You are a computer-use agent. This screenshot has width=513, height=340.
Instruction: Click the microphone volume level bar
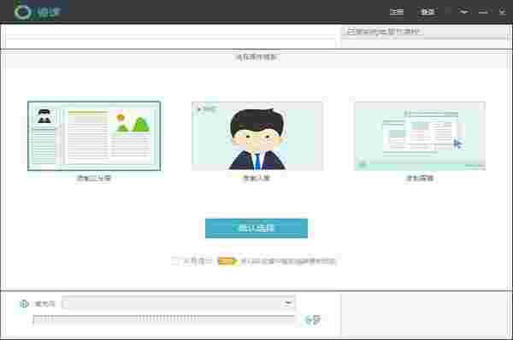pyautogui.click(x=163, y=319)
